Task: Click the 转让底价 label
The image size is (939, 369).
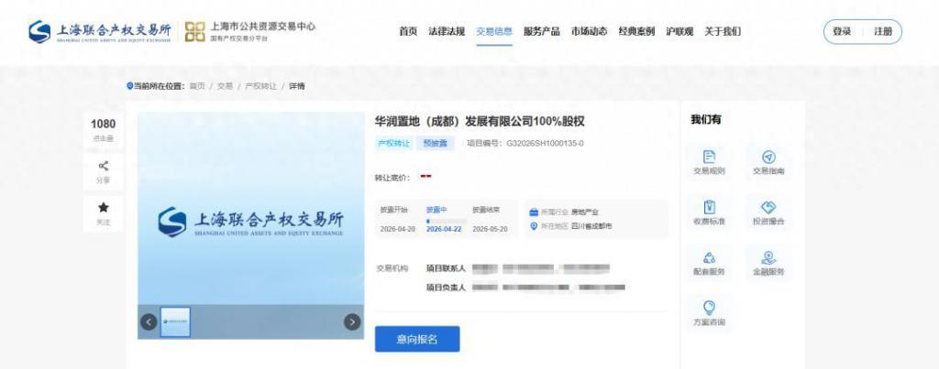Action: (392, 178)
